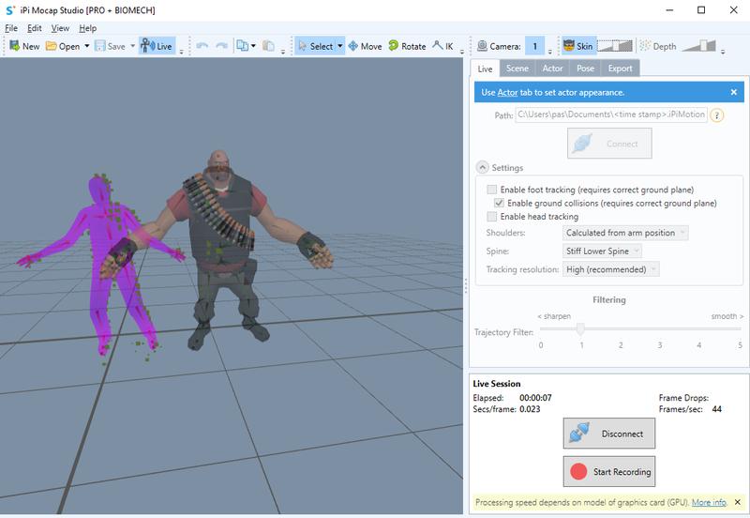Image resolution: width=750 pixels, height=518 pixels.
Task: Open the Shoulders dropdown
Action: tap(625, 233)
